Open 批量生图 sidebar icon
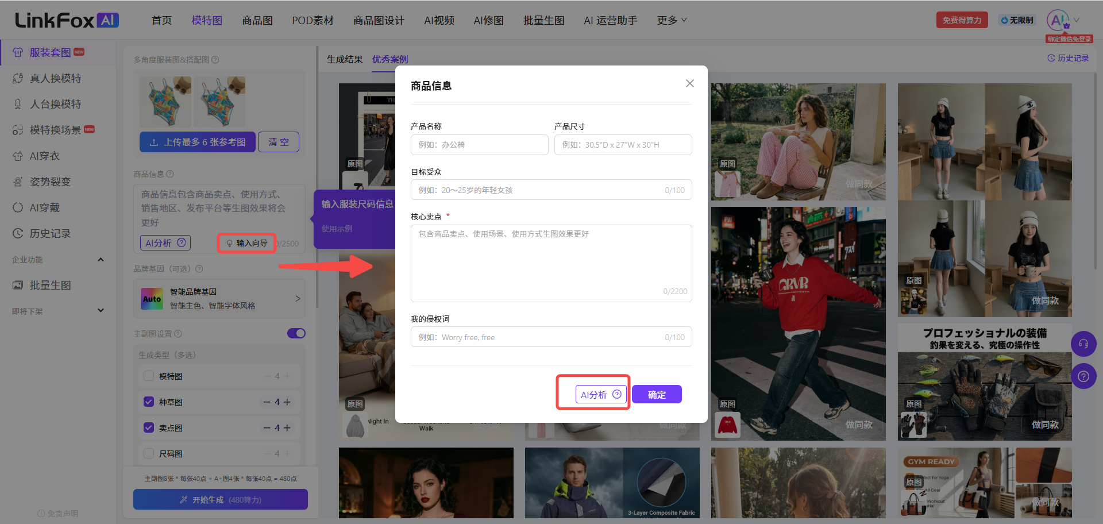 (x=18, y=285)
